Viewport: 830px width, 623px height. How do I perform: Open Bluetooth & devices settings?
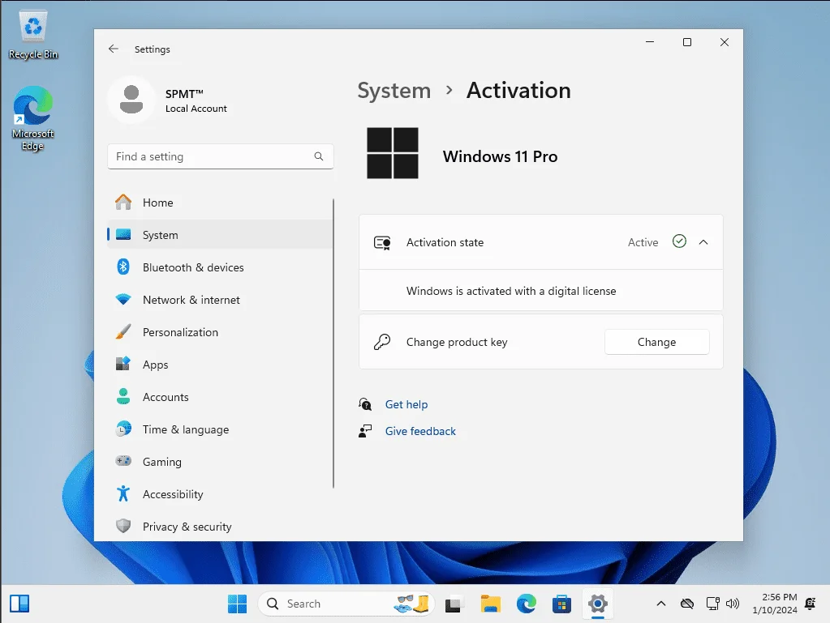click(220, 267)
